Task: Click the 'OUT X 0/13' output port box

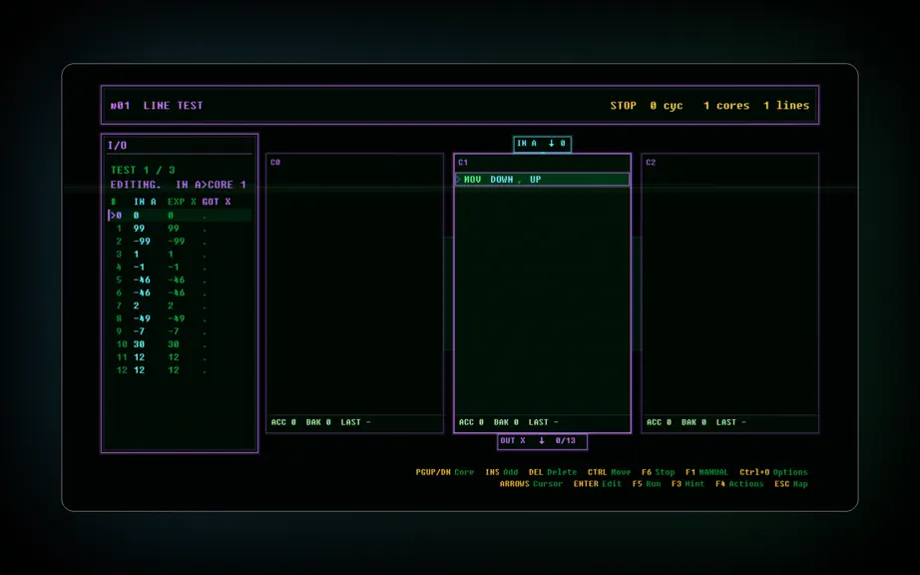Action: [x=542, y=441]
